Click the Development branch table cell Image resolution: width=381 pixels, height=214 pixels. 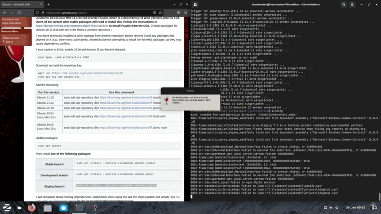pyautogui.click(x=54, y=175)
